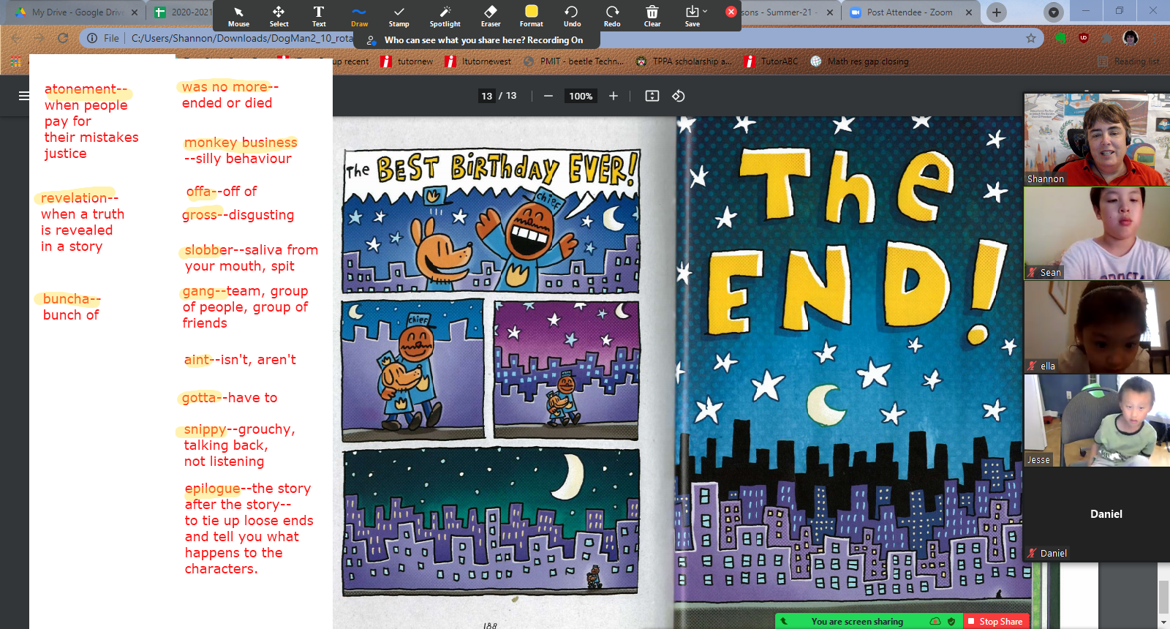Screen dimensions: 1170x629
Task: Open the Itutornewest bookmark
Action: [x=478, y=61]
